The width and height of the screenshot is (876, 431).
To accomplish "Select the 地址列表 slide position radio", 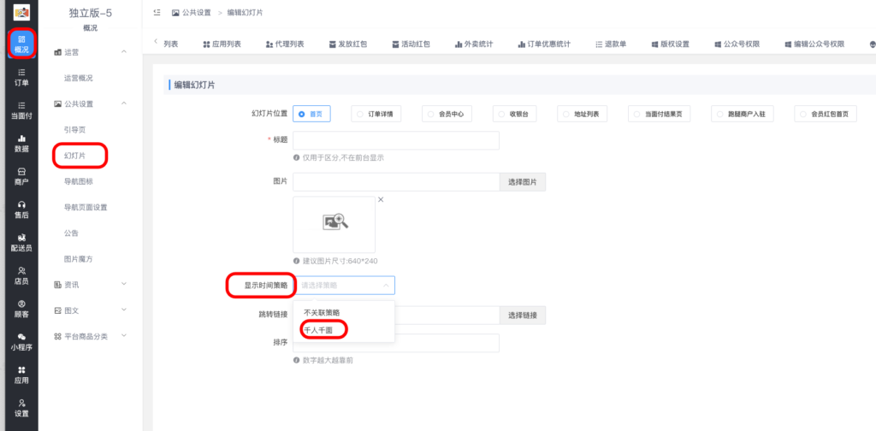I will 582,114.
